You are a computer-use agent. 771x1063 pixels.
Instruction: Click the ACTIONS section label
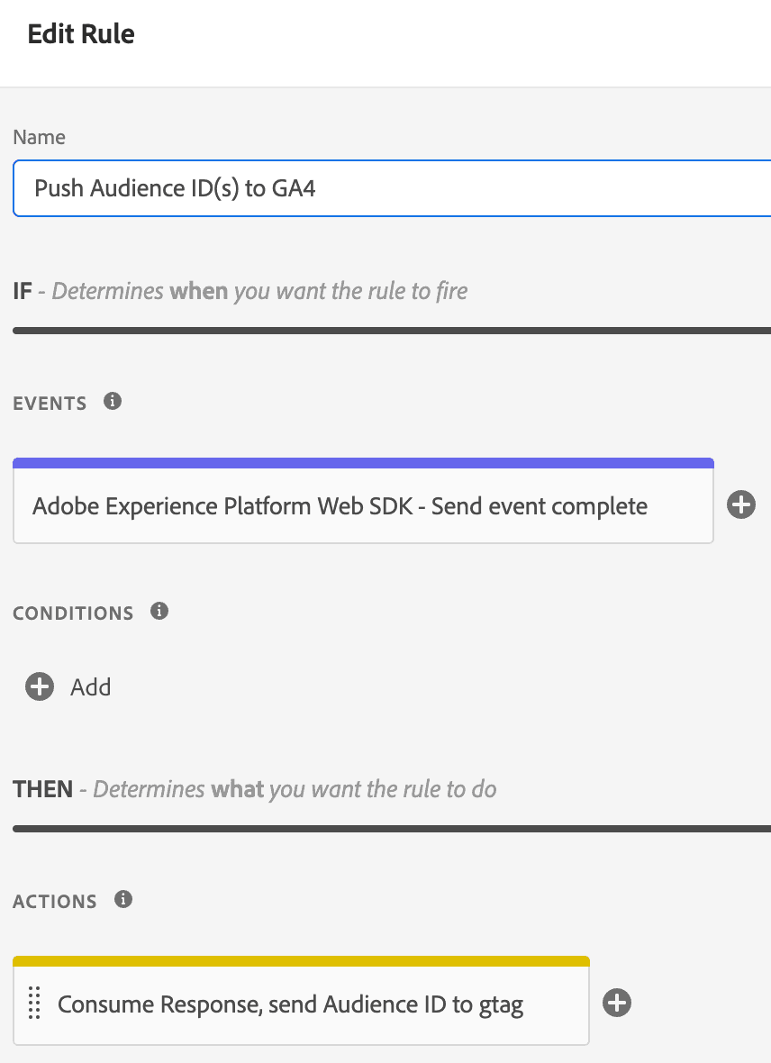point(55,901)
